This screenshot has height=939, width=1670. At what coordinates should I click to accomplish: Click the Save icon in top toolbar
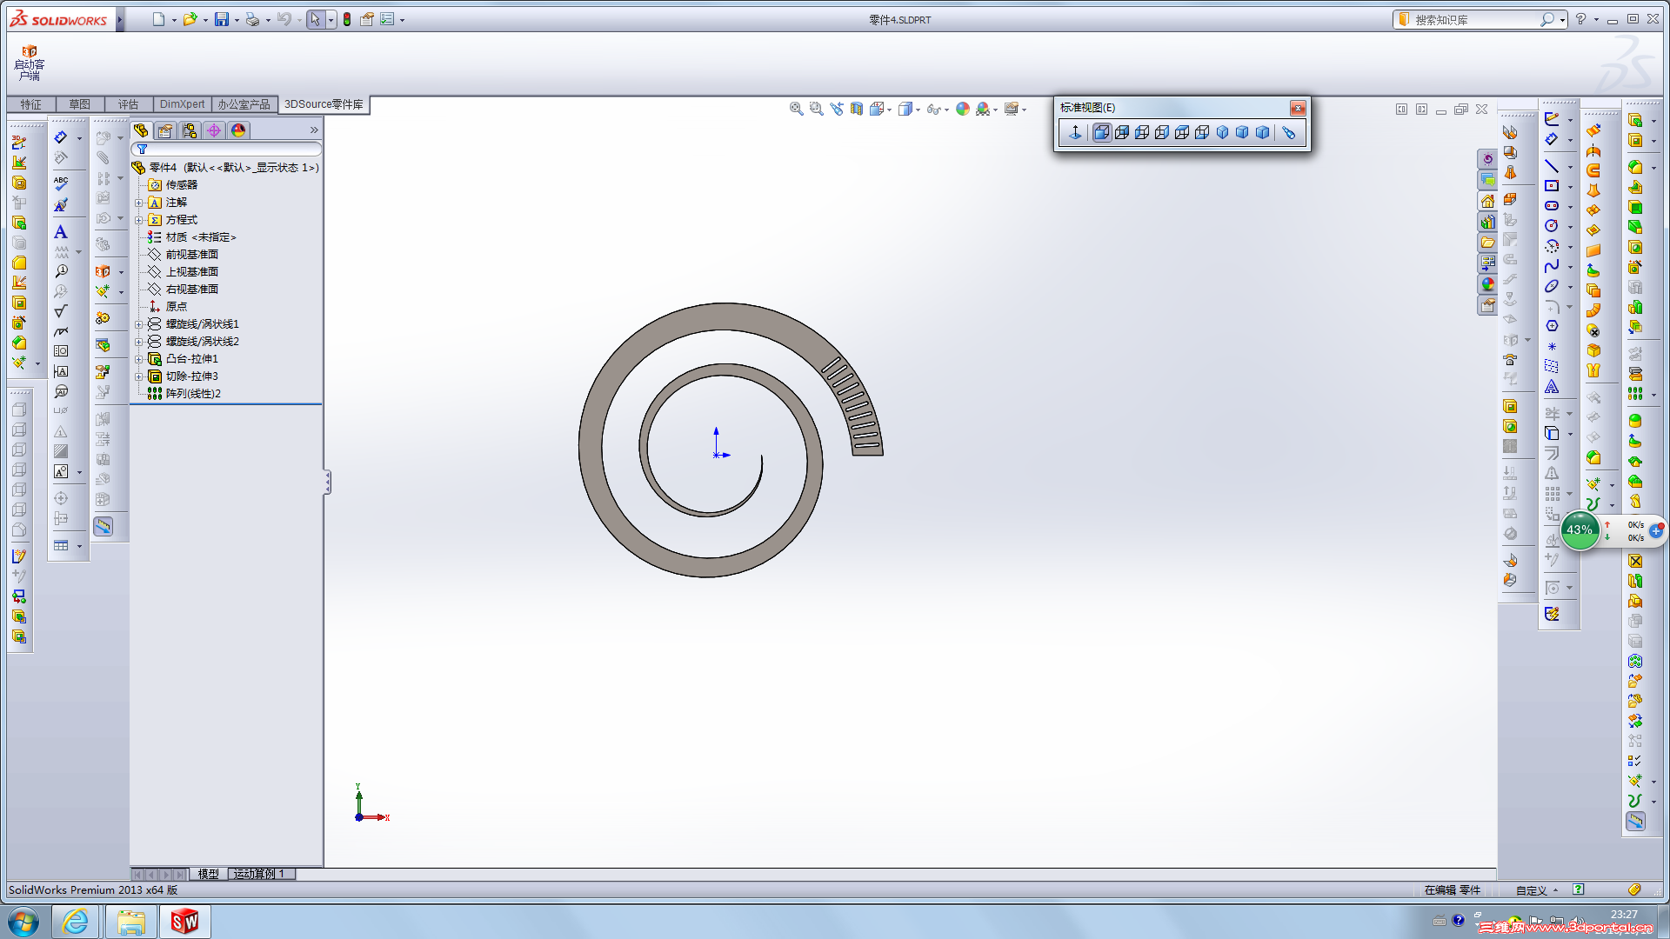(222, 19)
